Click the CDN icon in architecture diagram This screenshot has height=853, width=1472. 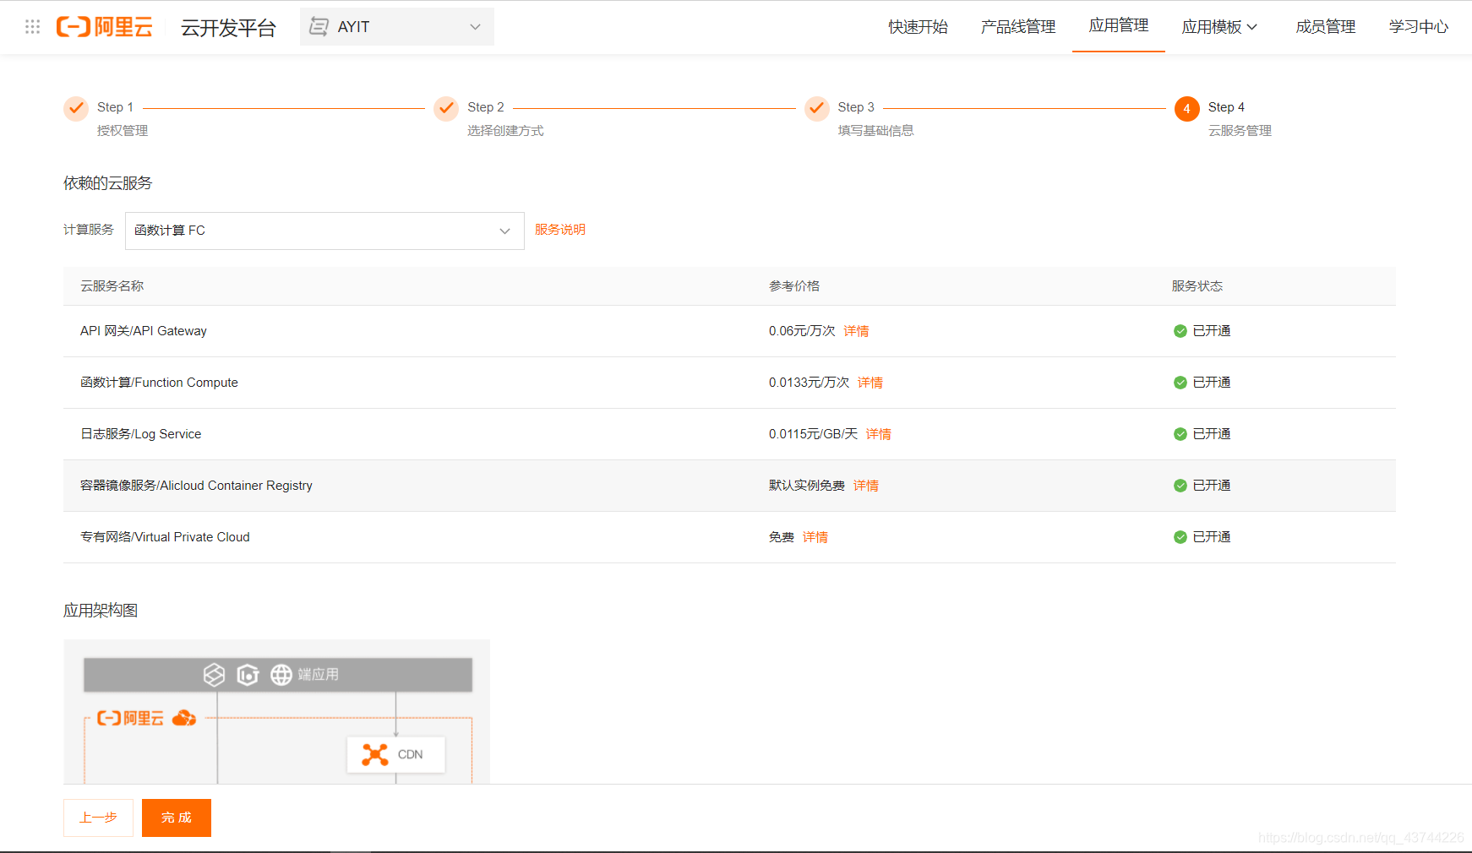click(x=375, y=754)
